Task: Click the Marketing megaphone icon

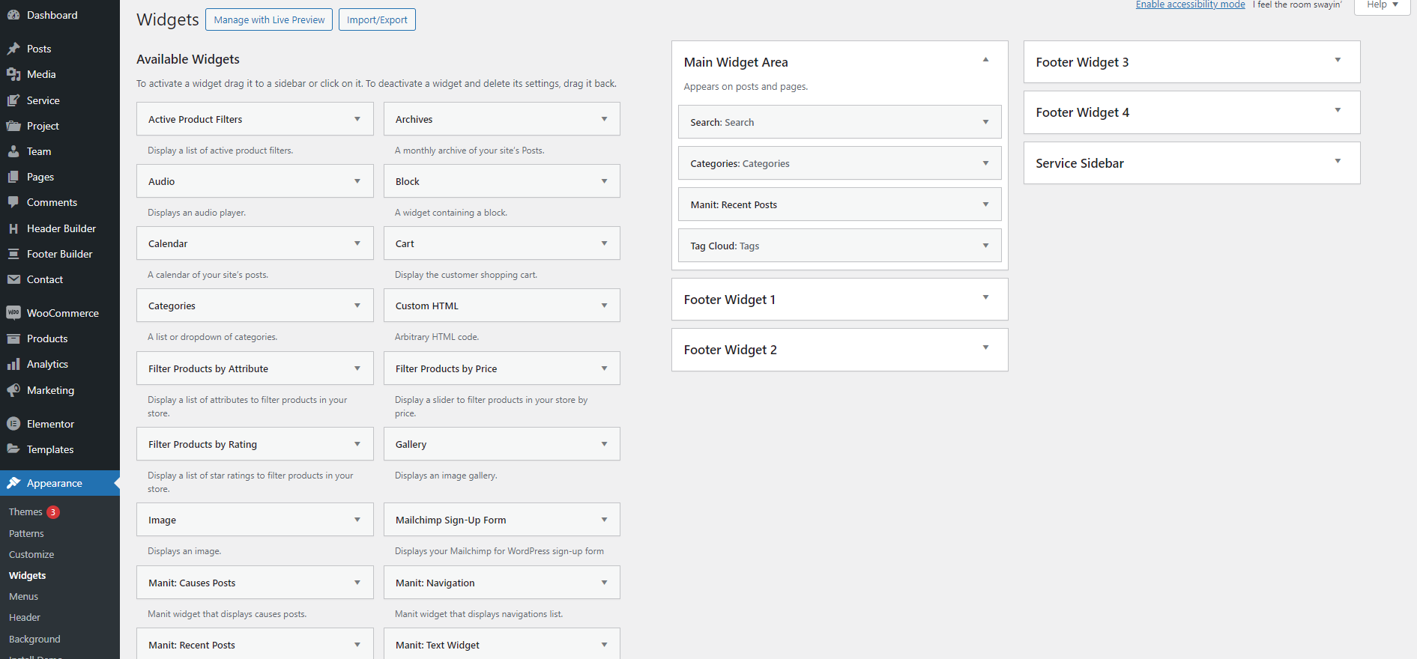Action: [x=13, y=390]
